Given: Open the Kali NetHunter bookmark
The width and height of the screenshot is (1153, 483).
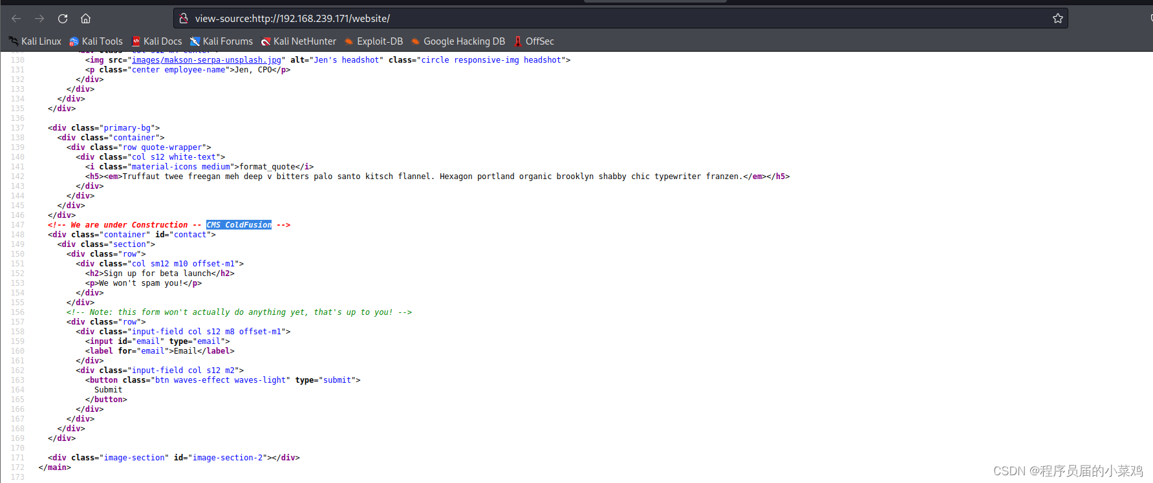Looking at the screenshot, I should click(x=299, y=41).
